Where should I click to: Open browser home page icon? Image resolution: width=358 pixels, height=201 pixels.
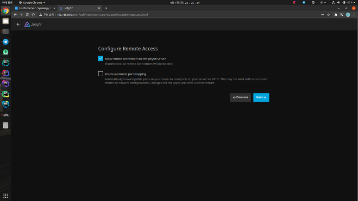click(33, 15)
